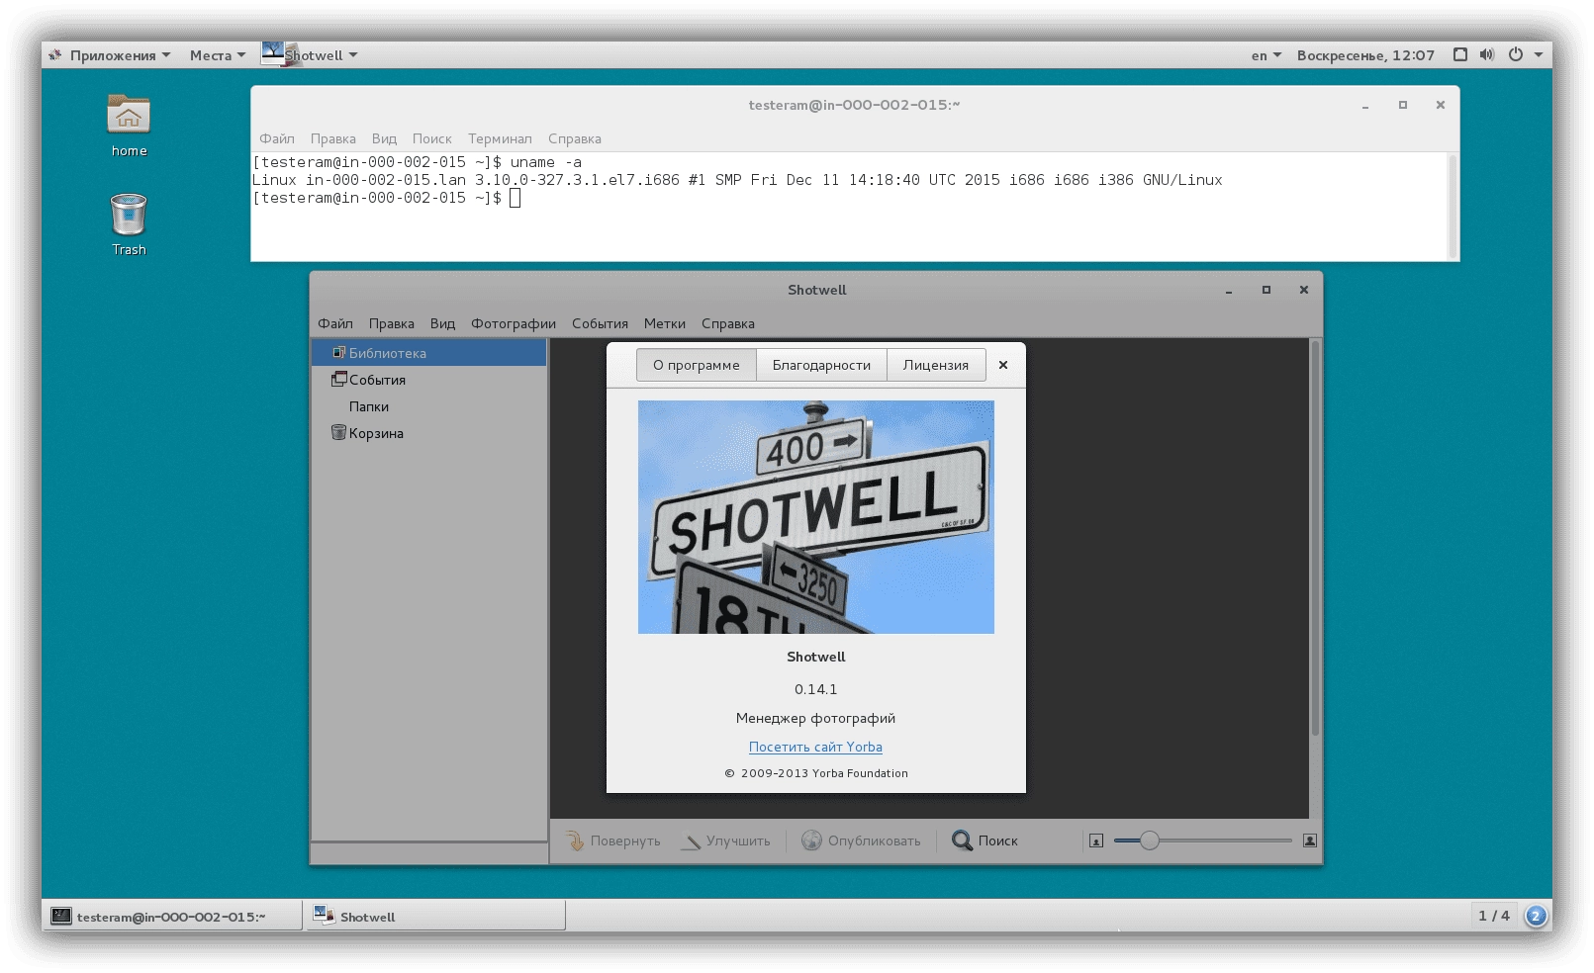Open the Фотографии menu in Shotwell
Image resolution: width=1594 pixels, height=973 pixels.
point(514,323)
